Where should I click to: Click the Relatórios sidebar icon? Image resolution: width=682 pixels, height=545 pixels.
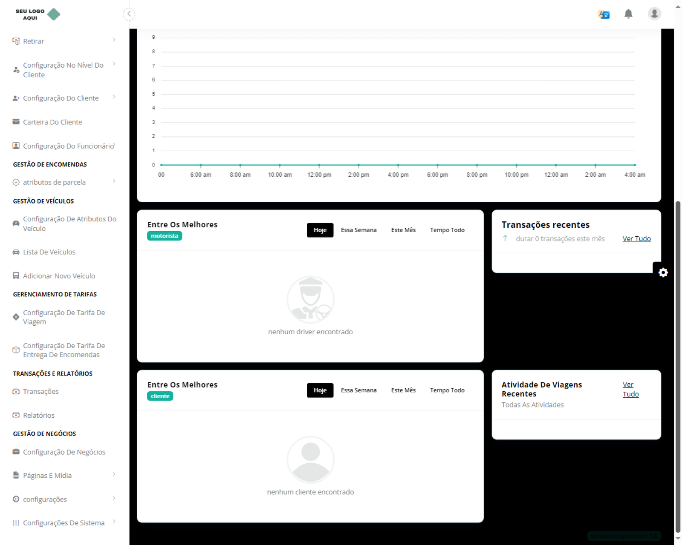pyautogui.click(x=16, y=415)
